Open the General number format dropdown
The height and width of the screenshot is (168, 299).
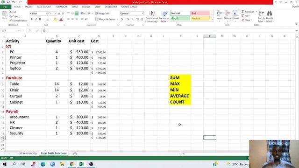point(142,14)
